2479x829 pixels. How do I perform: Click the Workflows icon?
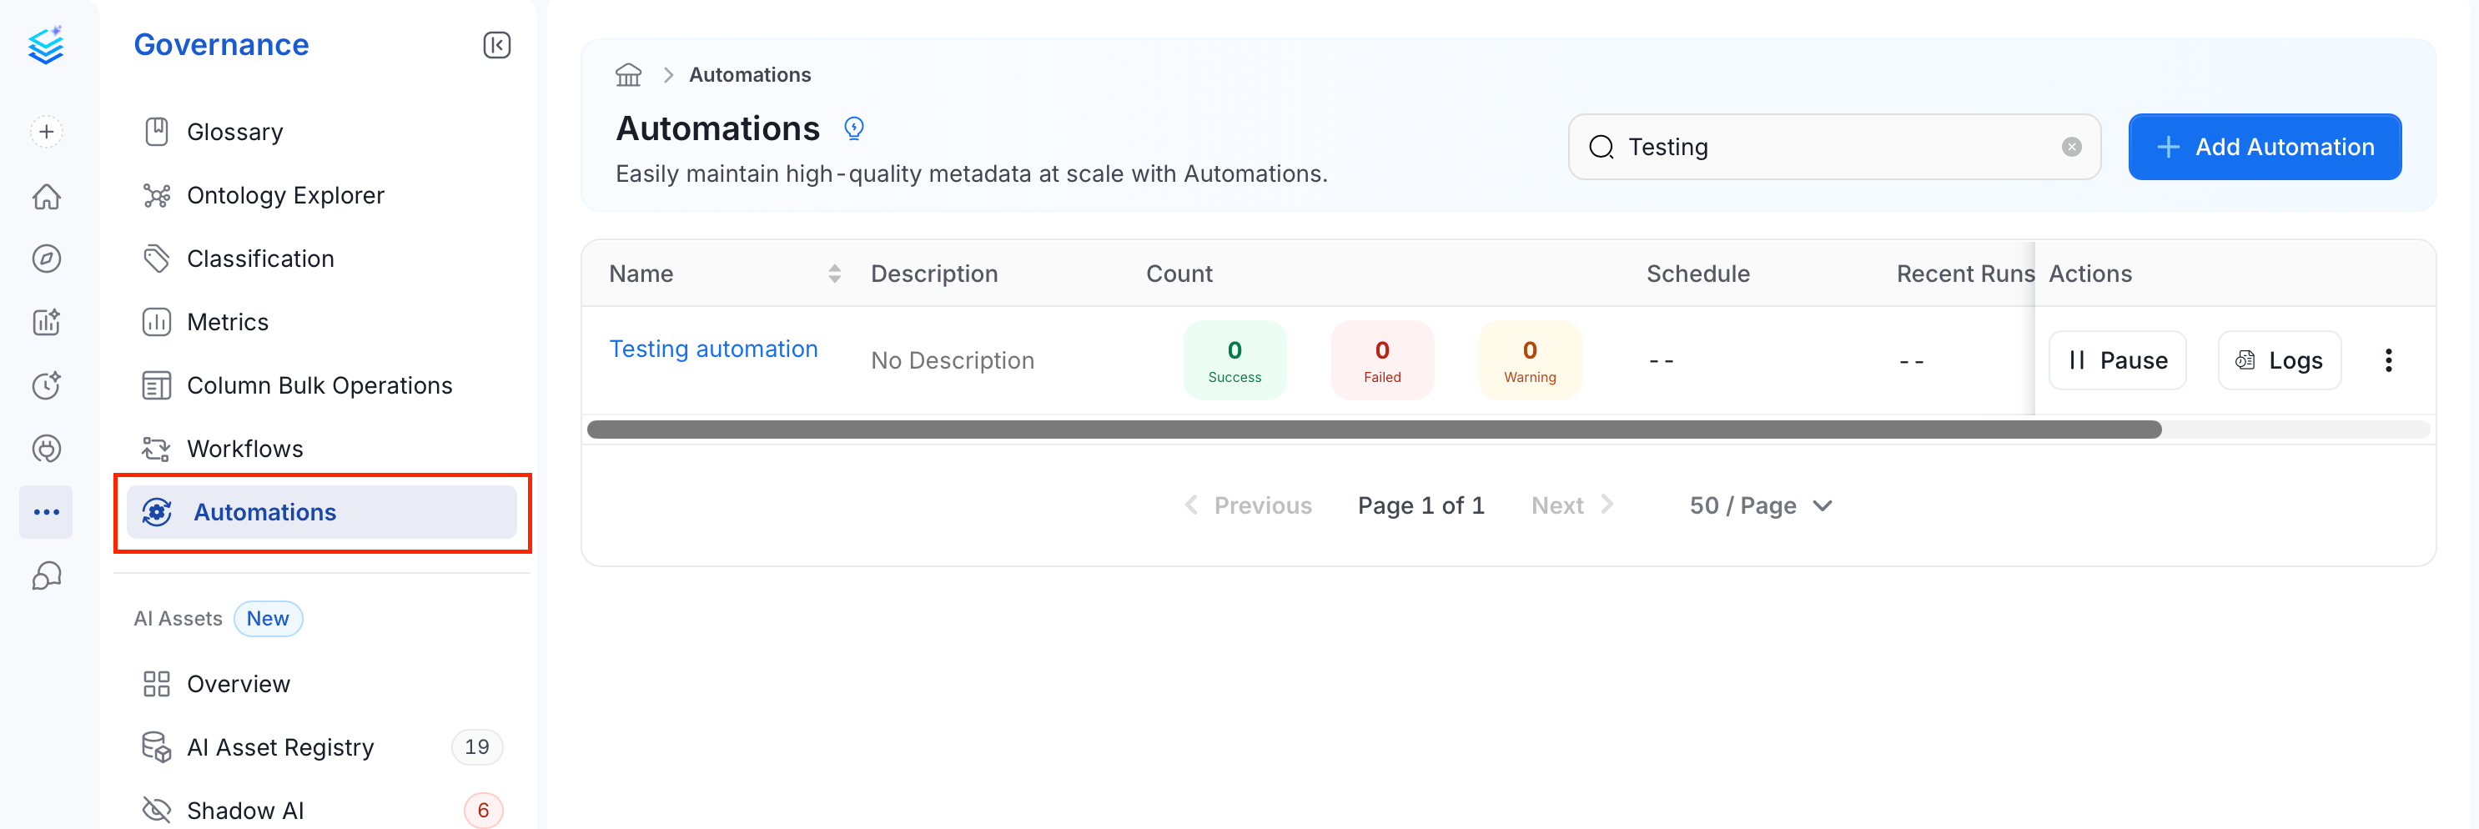[x=156, y=450]
